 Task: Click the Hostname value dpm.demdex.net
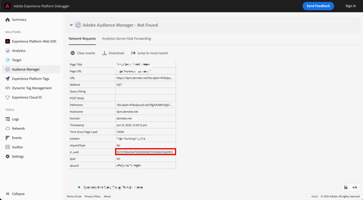[127, 112]
